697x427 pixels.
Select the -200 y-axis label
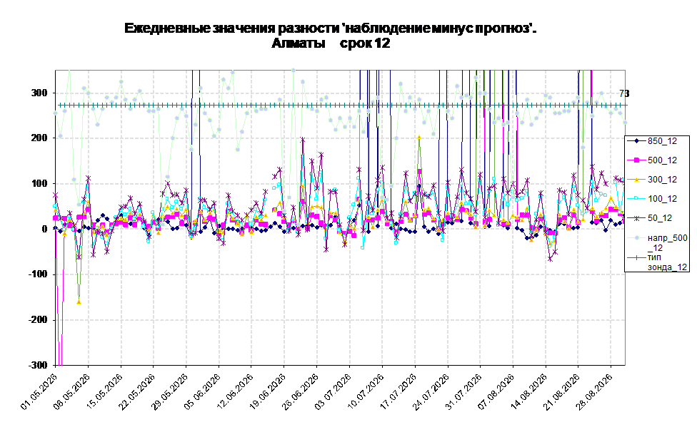(37, 319)
